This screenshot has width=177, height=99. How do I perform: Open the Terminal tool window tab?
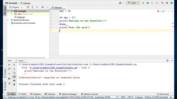[x=50, y=94]
